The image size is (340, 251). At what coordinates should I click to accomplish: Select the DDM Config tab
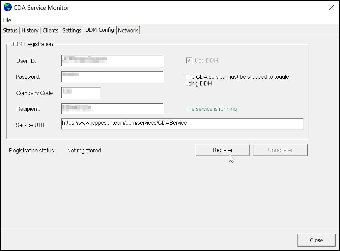tap(100, 30)
